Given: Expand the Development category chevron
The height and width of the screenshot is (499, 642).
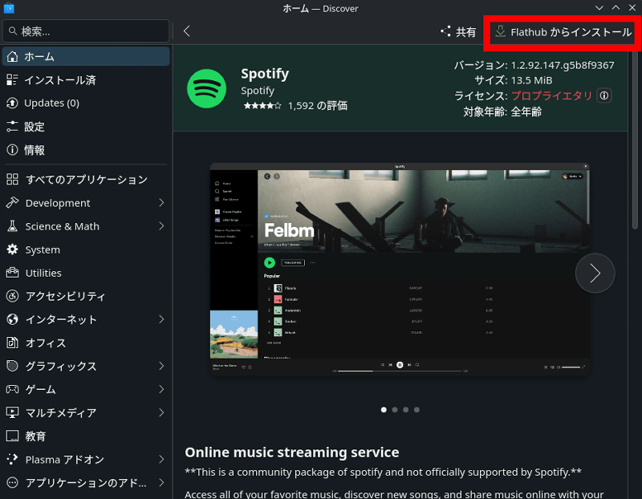Looking at the screenshot, I should tap(161, 203).
